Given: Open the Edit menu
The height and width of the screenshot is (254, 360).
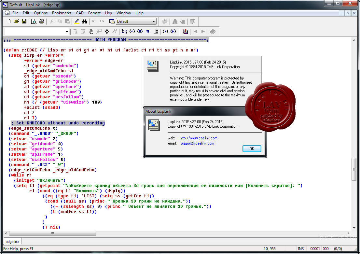Looking at the screenshot, I should (x=26, y=13).
